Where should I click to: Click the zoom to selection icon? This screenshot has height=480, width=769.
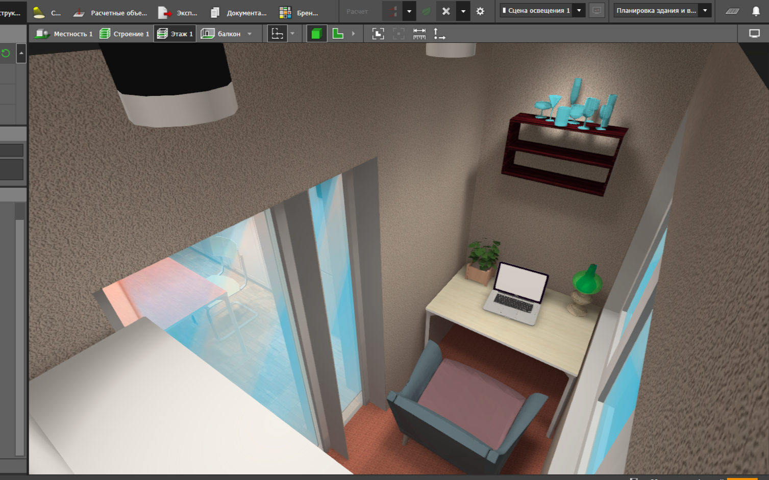[x=399, y=34]
